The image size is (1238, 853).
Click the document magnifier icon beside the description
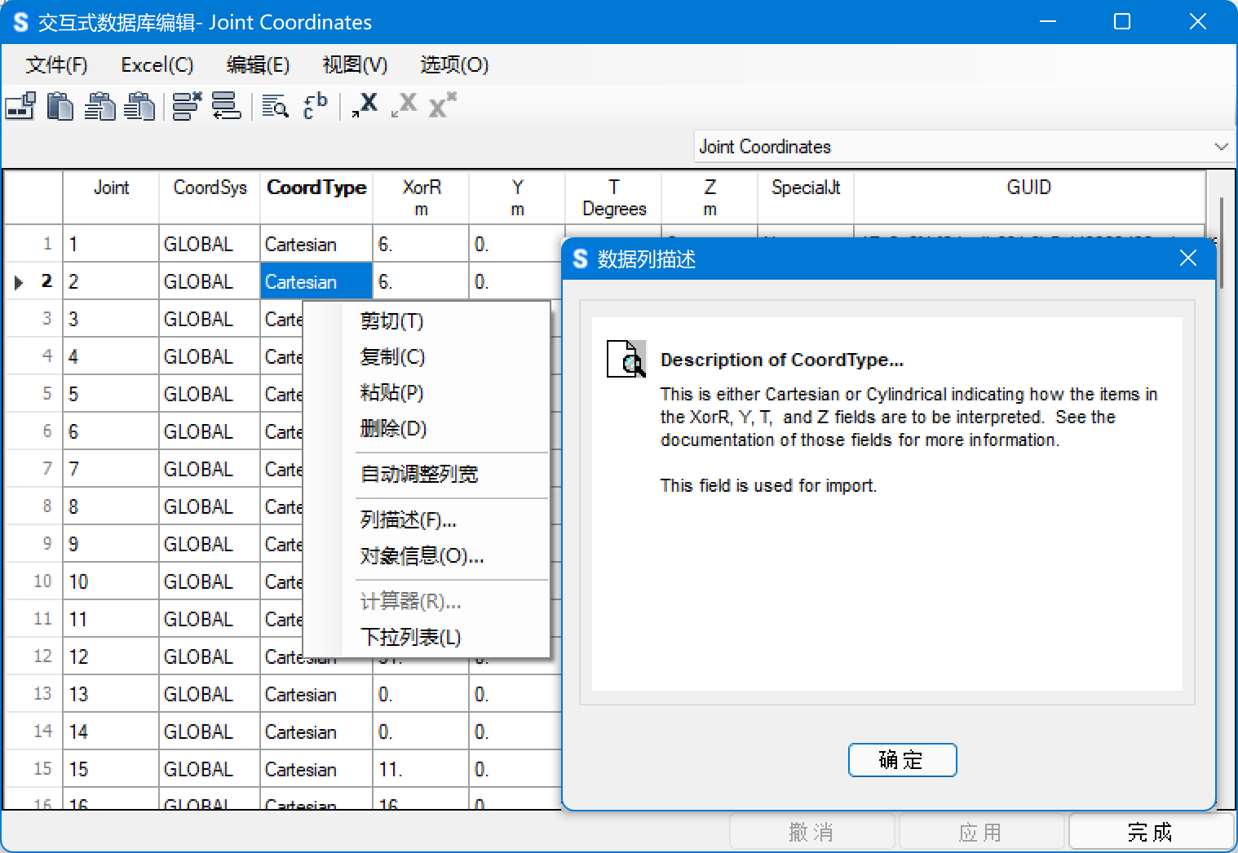tap(626, 360)
